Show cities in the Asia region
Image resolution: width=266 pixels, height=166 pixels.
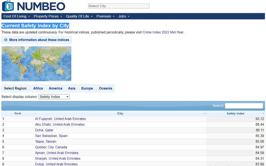(x=72, y=88)
